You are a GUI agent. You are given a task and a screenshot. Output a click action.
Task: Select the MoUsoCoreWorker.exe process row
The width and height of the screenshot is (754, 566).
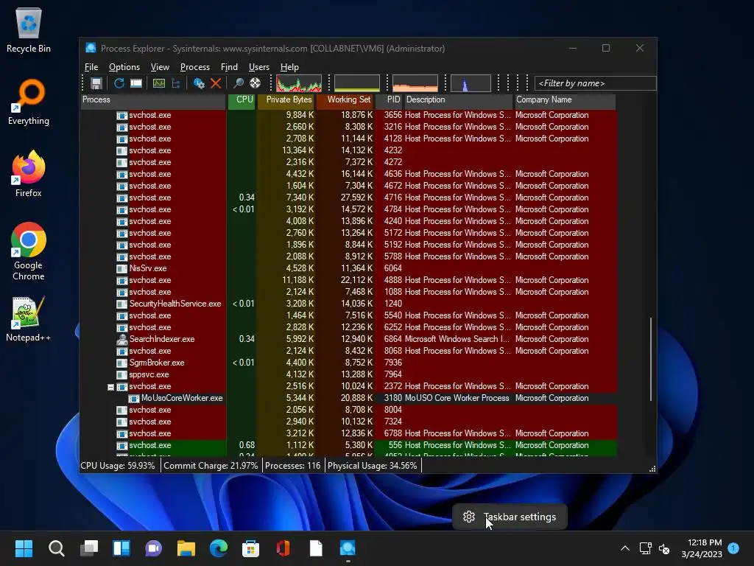pos(348,398)
